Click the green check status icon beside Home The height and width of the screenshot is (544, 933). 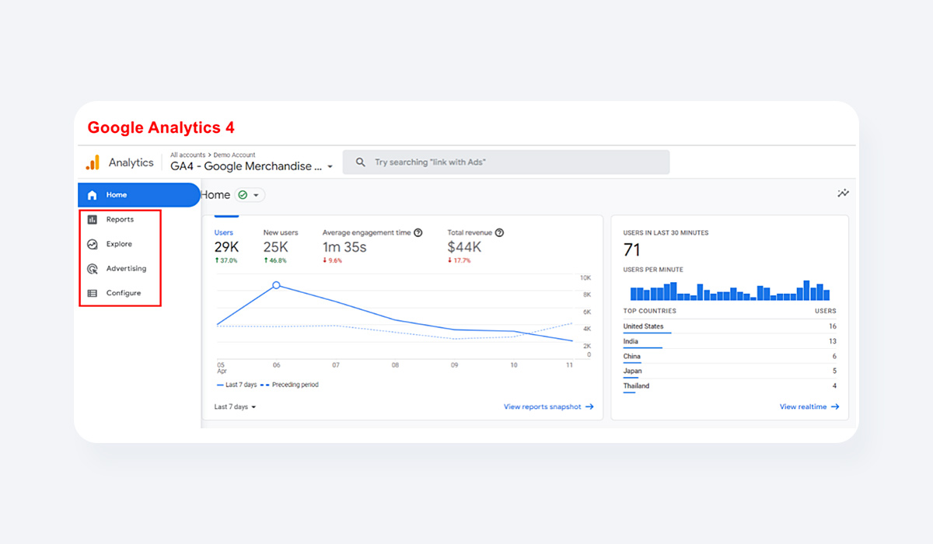243,195
